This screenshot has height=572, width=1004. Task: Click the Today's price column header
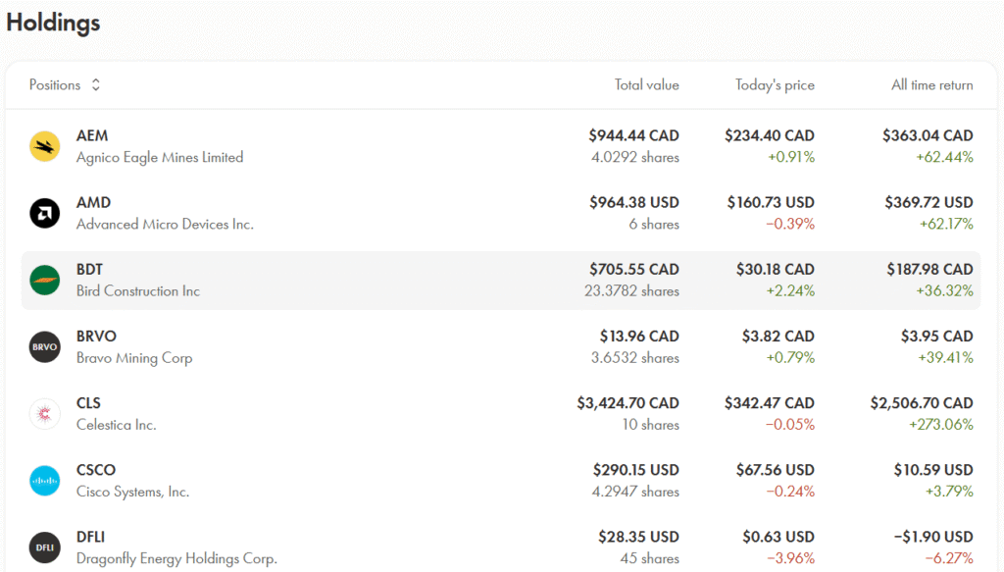pyautogui.click(x=775, y=85)
